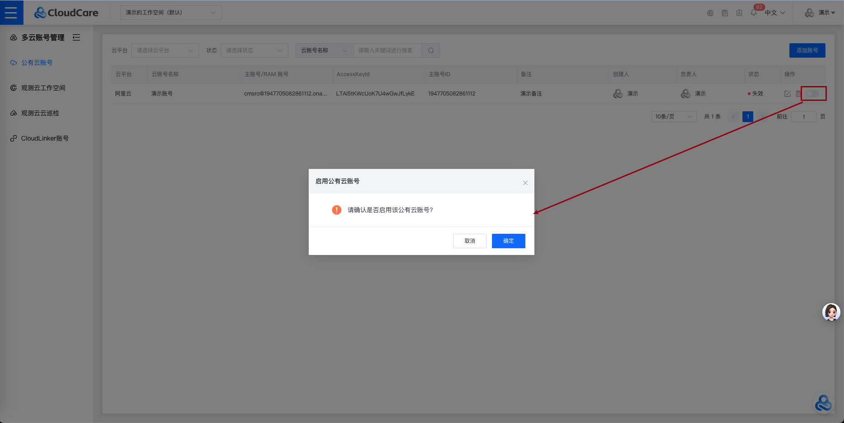The width and height of the screenshot is (844, 423).
Task: Expand the 请选择云平台 dropdown
Action: 165,50
